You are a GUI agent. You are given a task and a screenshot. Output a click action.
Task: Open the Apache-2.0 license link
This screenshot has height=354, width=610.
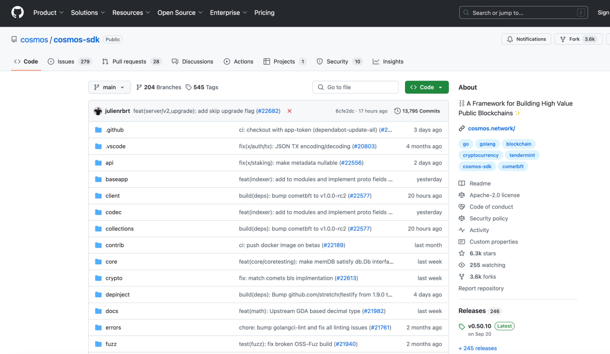click(x=494, y=195)
